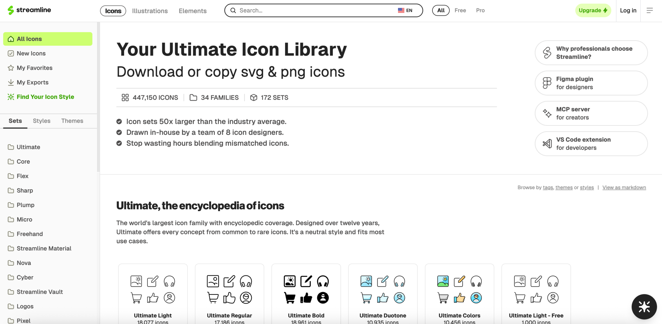
Task: Click the Sharp folder icon in sidebar
Action: (x=11, y=190)
